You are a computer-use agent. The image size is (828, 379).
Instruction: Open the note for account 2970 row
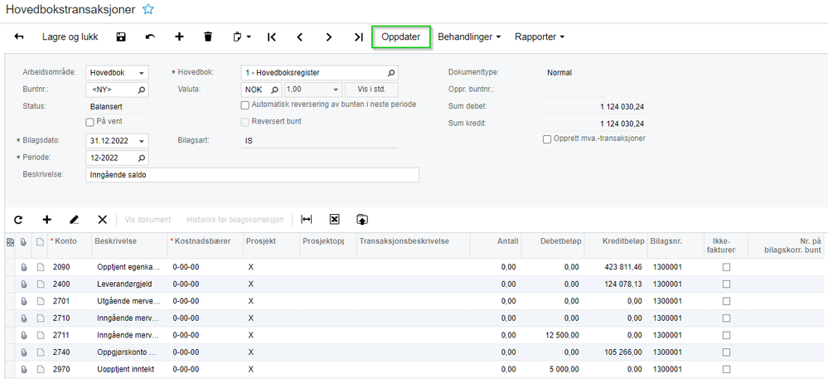click(x=40, y=369)
